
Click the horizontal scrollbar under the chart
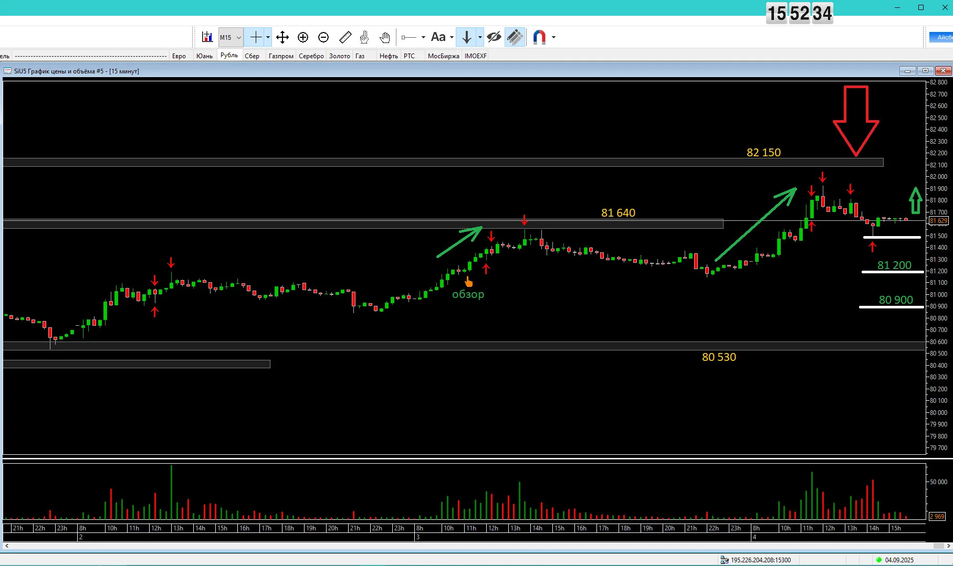(476, 546)
